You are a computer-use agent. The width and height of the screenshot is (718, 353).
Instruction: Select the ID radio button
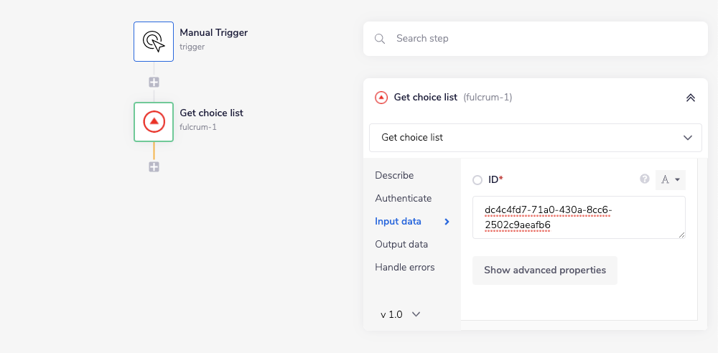point(477,180)
